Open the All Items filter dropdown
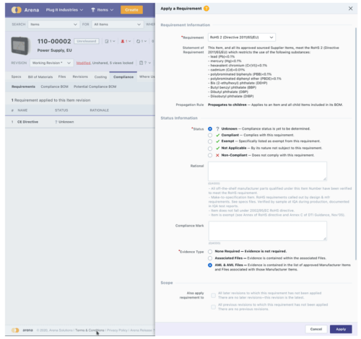The width and height of the screenshot is (361, 339). click(x=118, y=25)
